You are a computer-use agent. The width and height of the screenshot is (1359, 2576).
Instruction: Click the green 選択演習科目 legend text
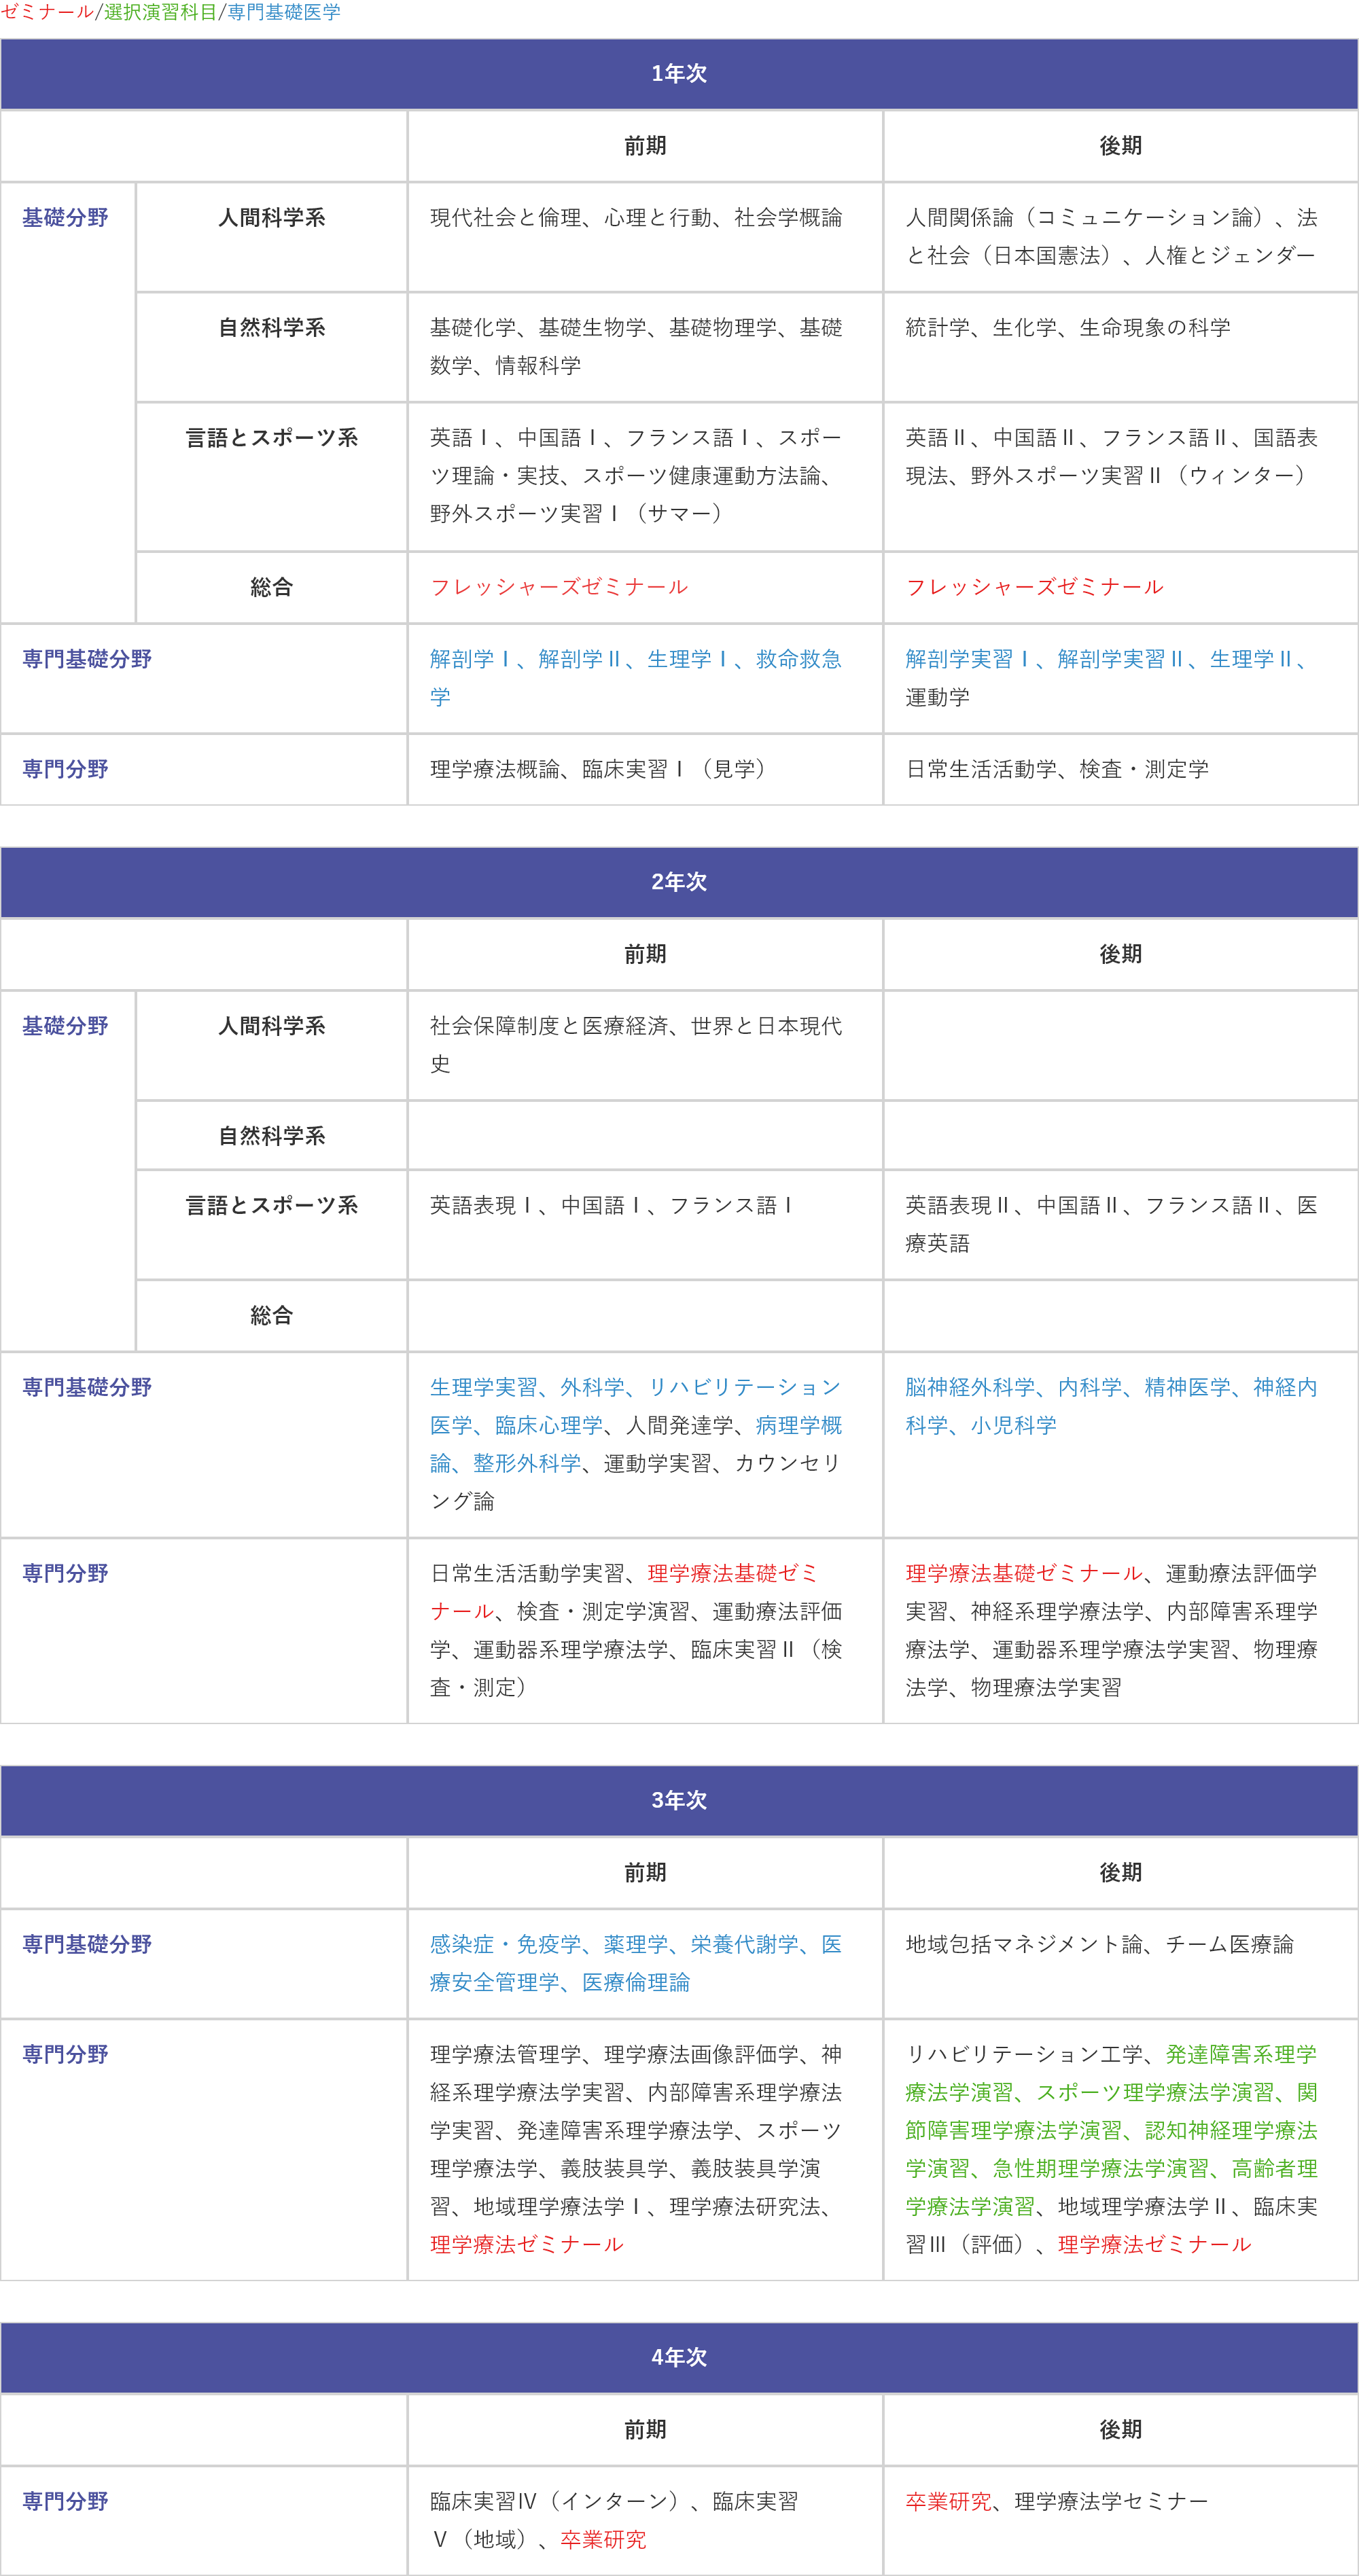pyautogui.click(x=160, y=12)
